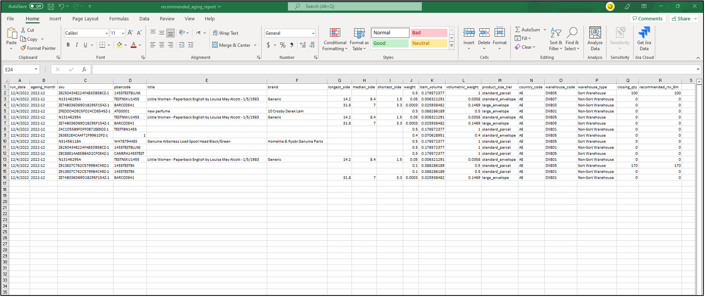Switch to the Formulas tab
Viewport: 705px width, 297px height.
pos(119,19)
